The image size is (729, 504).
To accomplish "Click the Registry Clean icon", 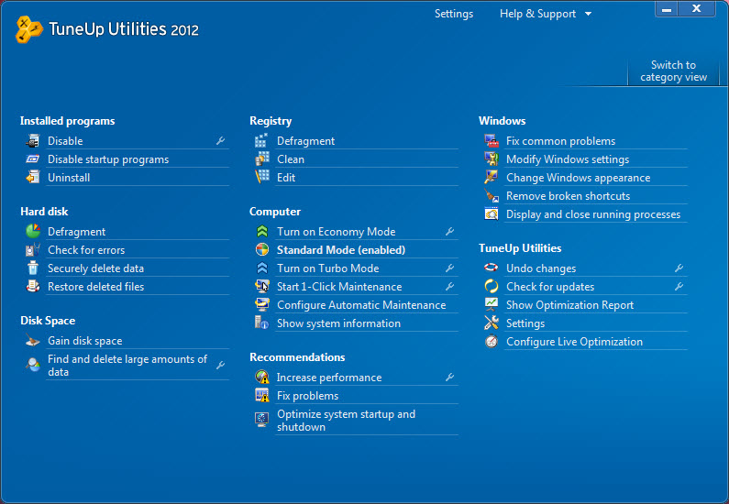I will (261, 159).
